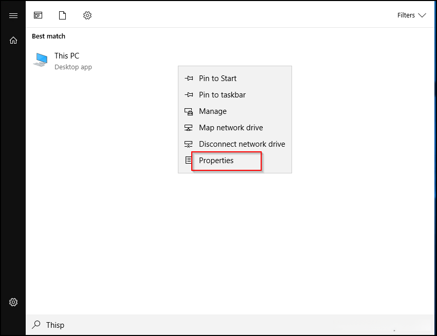Select Map network drive option
437x336 pixels.
coord(231,128)
